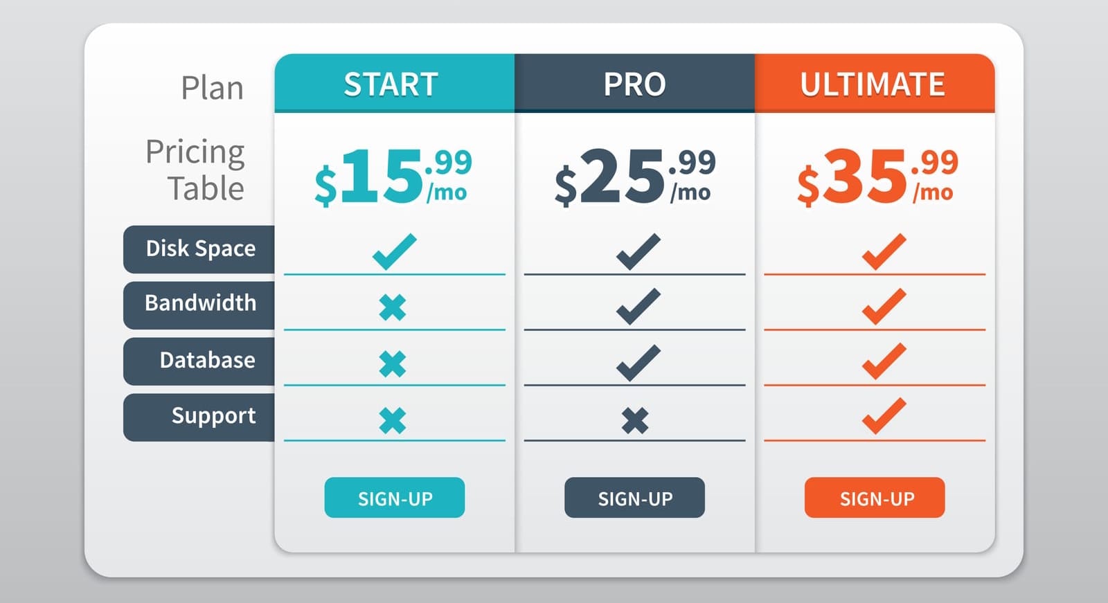Click the START plan Disk Space checkmark
This screenshot has height=603, width=1108.
point(394,251)
